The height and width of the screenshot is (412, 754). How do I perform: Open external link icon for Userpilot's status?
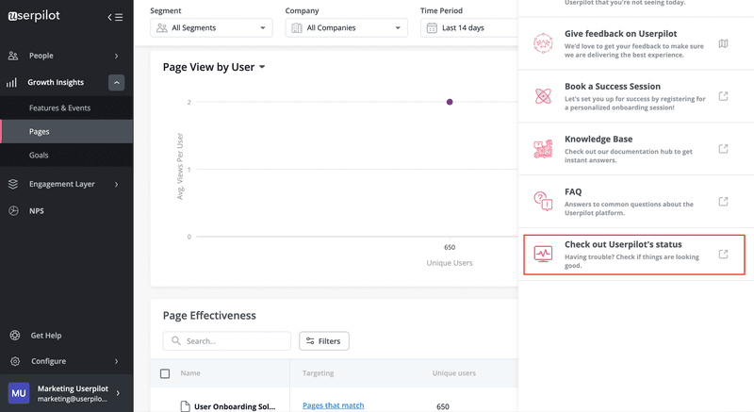point(723,254)
